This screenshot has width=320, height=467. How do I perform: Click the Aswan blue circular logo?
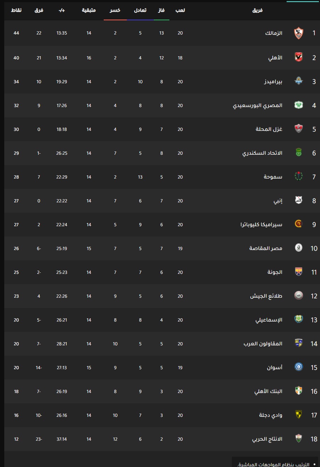point(298,367)
